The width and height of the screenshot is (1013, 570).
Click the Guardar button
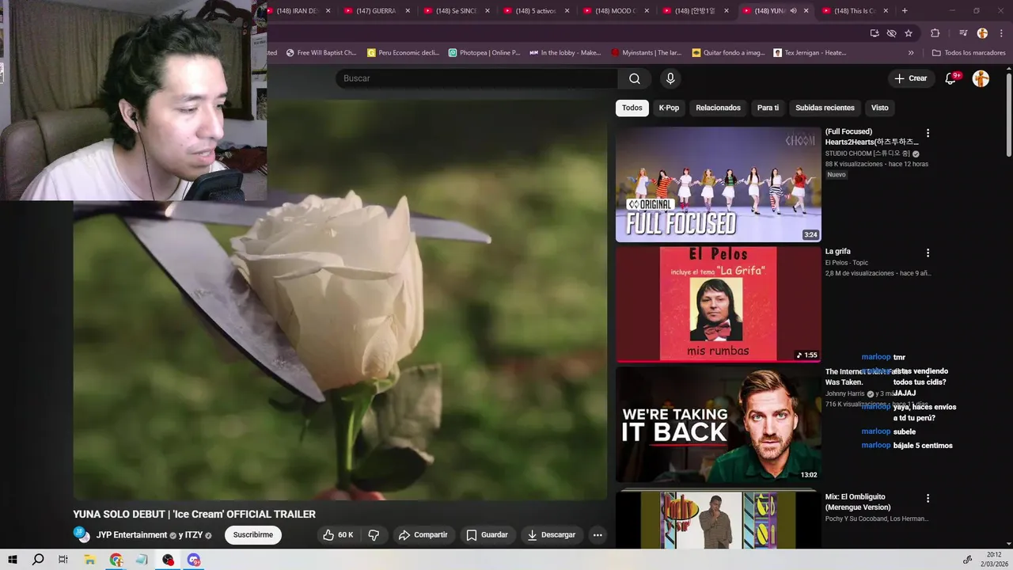pos(487,535)
